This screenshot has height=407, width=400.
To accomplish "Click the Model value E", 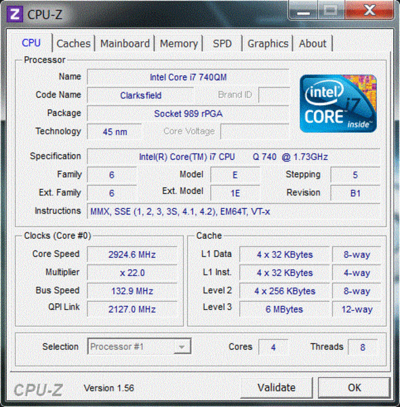I will point(235,175).
